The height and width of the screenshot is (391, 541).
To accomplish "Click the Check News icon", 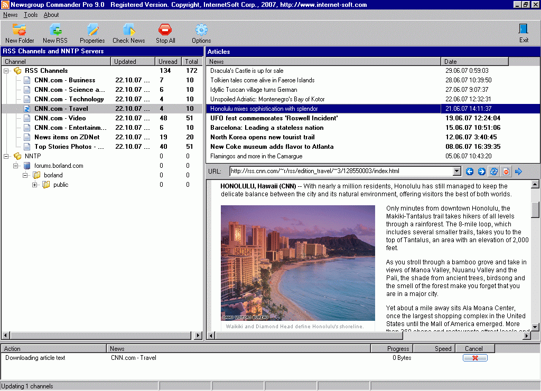I will pos(128,30).
